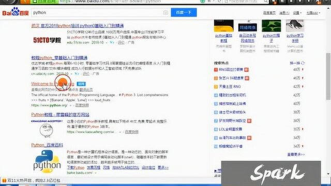Click the baike.baidu.com URL text
The width and height of the screenshot is (331, 186).
pos(80,173)
